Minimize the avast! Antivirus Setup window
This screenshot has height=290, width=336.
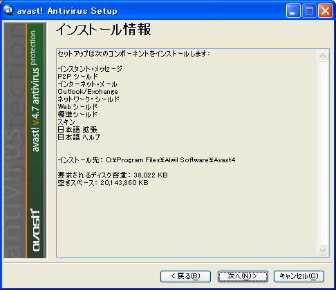click(293, 10)
